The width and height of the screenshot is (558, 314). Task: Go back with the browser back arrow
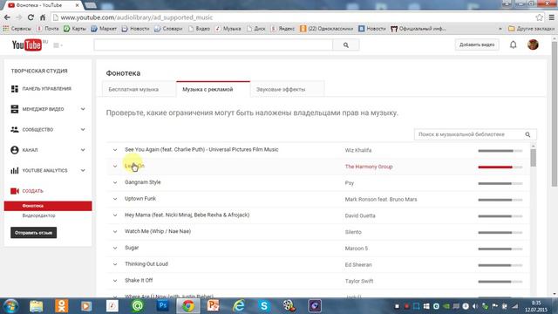click(x=7, y=17)
